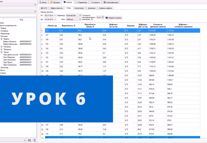Click the 1 072,85 cell in row 1
The height and width of the screenshot is (143, 207).
pos(158,31)
